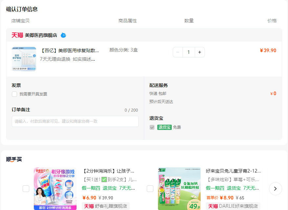This screenshot has width=288, height=210.
Task: Click the ¥6.90 toothpaste price
Action: tap(89, 198)
